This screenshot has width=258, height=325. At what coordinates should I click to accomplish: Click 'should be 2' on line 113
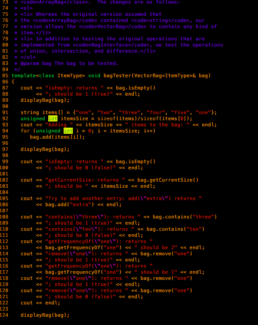pyautogui.click(x=157, y=247)
